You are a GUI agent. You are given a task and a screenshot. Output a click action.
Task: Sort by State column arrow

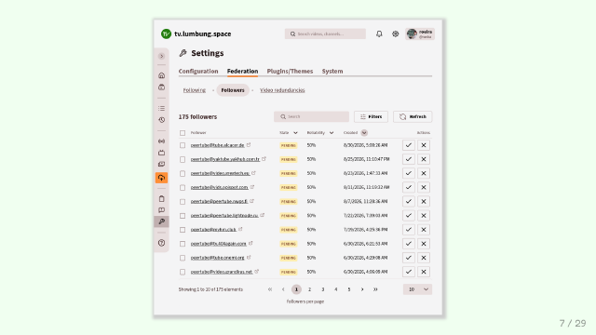click(295, 133)
